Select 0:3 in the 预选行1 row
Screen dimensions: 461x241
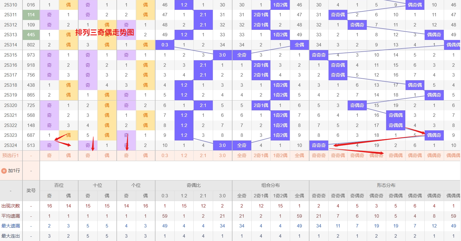coord(165,156)
